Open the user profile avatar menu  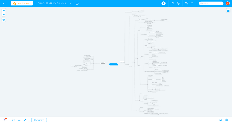coord(227,3)
